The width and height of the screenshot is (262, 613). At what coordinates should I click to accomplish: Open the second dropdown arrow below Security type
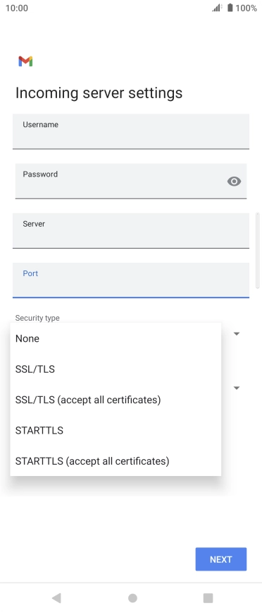point(236,388)
